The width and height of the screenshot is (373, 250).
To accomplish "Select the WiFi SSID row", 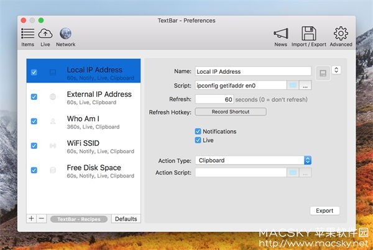I will pyautogui.click(x=83, y=146).
